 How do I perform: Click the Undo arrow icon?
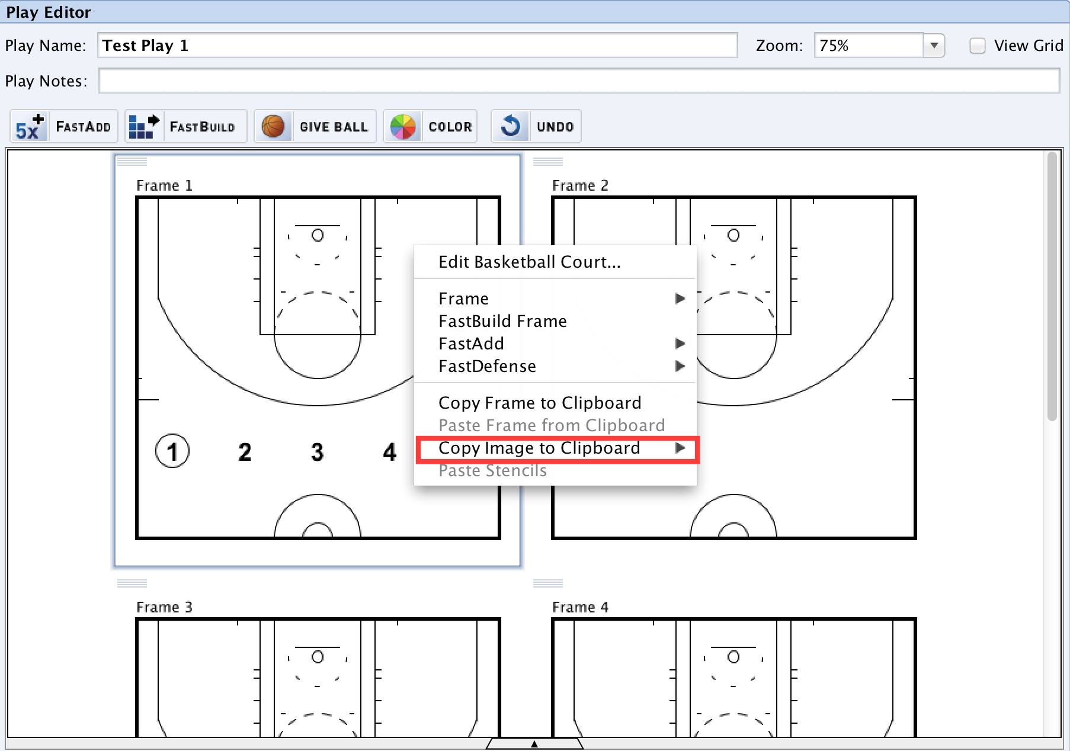point(510,126)
